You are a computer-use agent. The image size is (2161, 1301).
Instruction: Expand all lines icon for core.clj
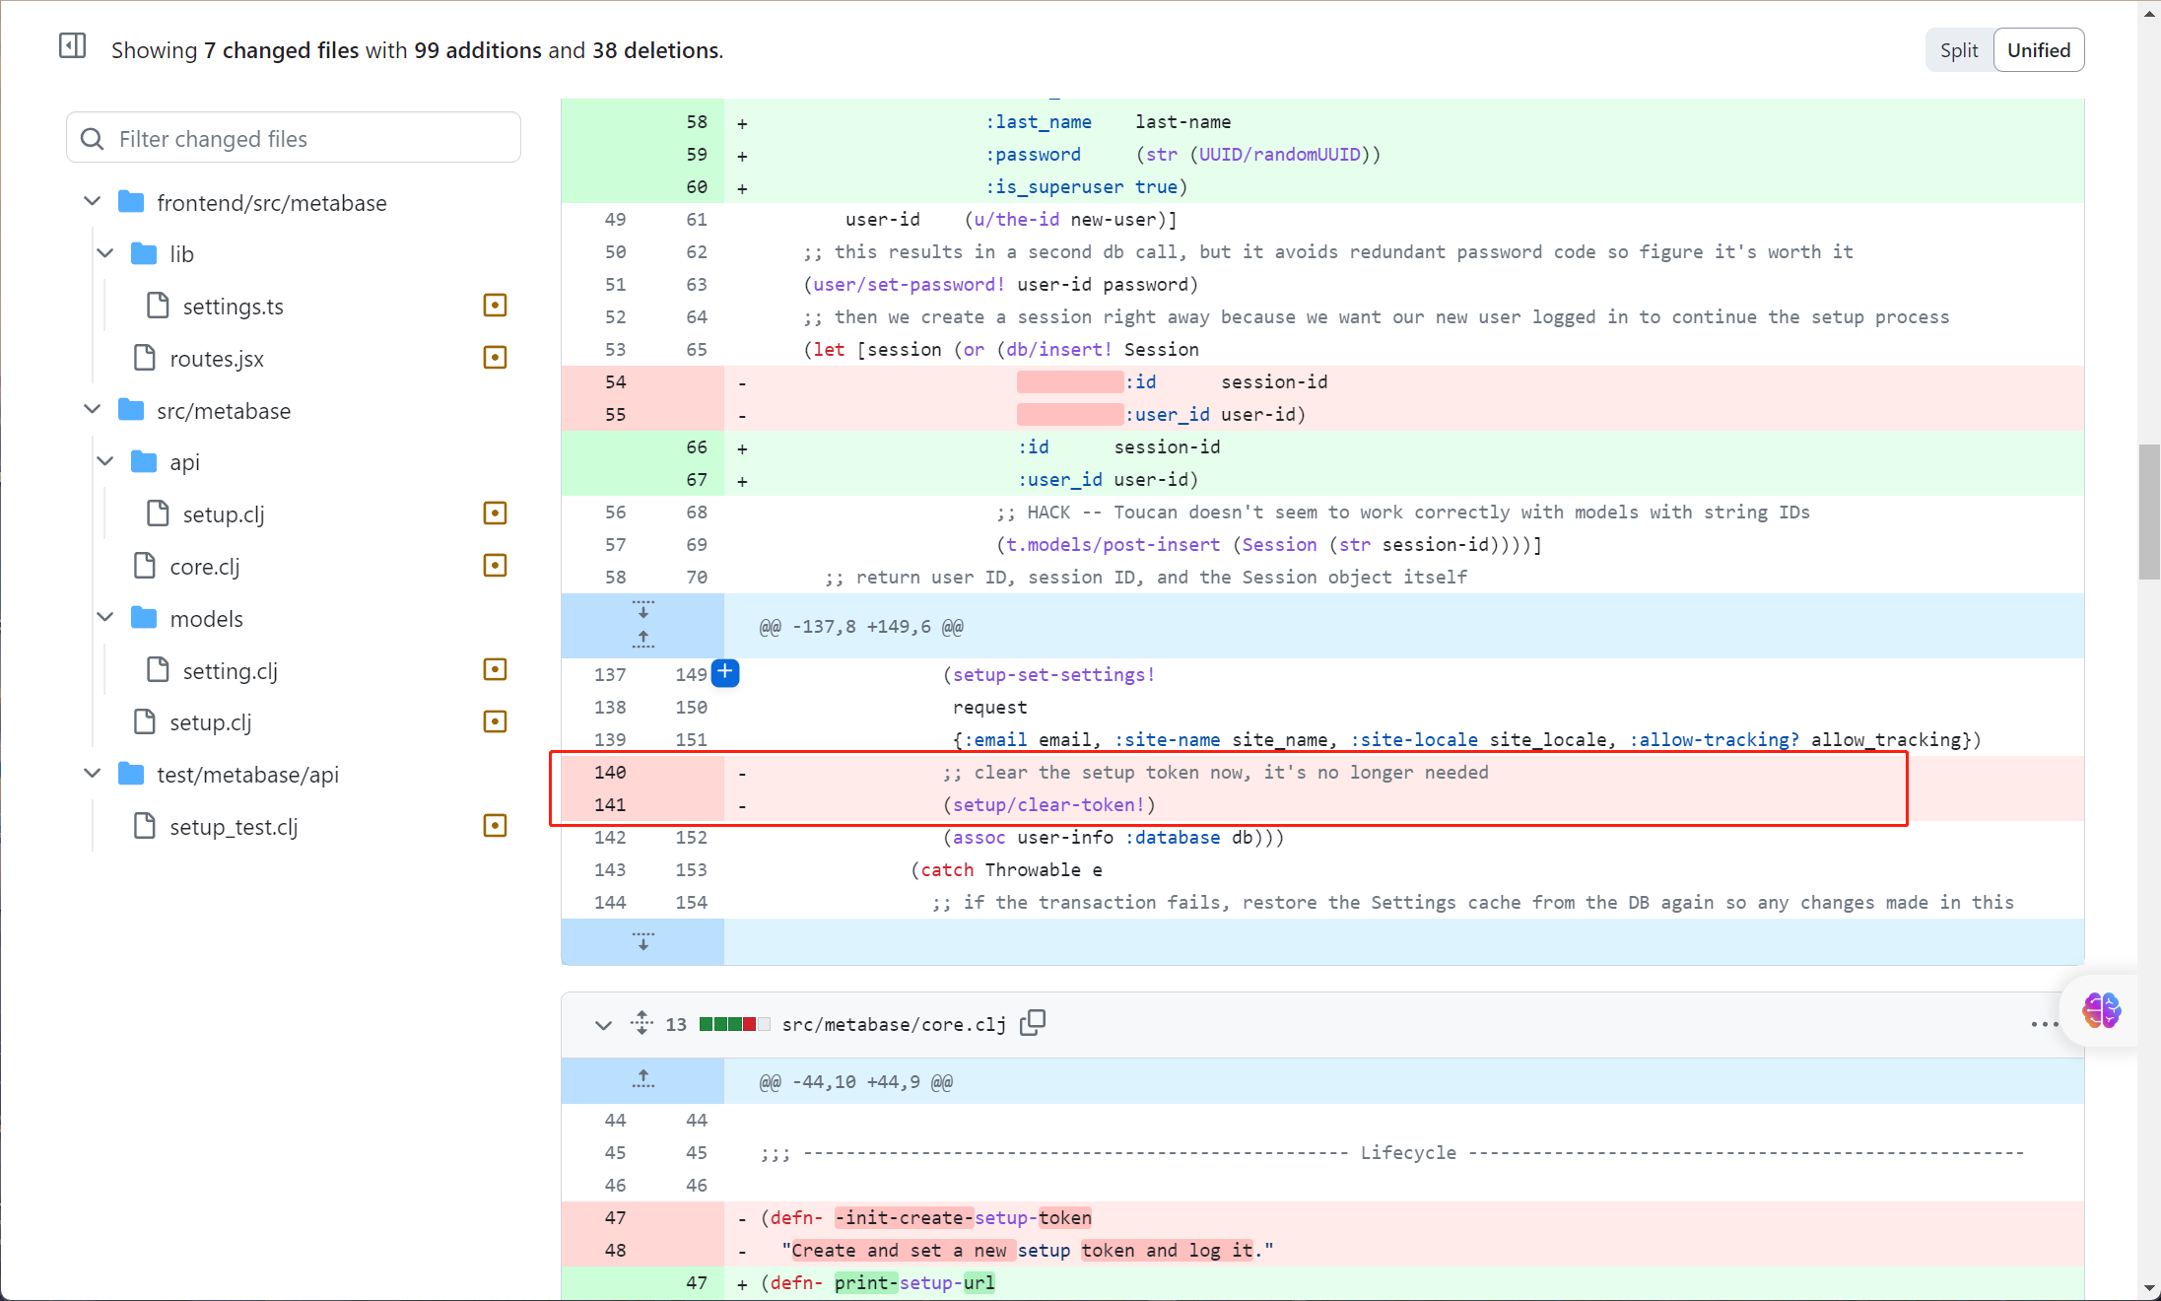coord(642,1023)
